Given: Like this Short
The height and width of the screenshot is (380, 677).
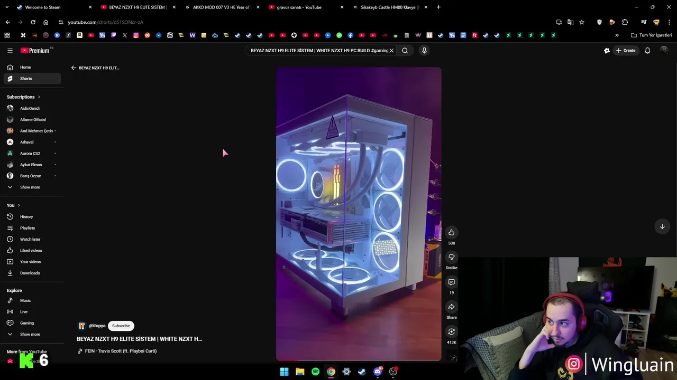Looking at the screenshot, I should (451, 232).
